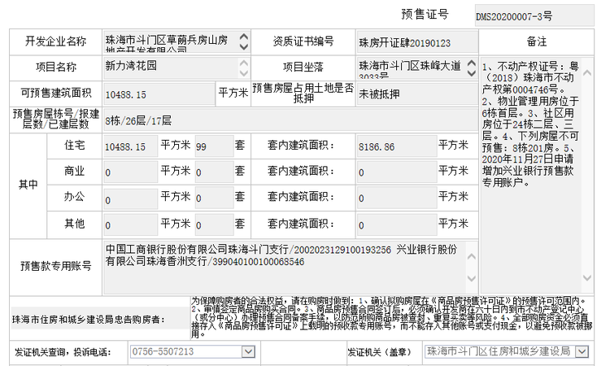Image resolution: width=610 pixels, height=366 pixels.
Task: Click building number field 8栋/26层/17层
Action: click(x=290, y=120)
